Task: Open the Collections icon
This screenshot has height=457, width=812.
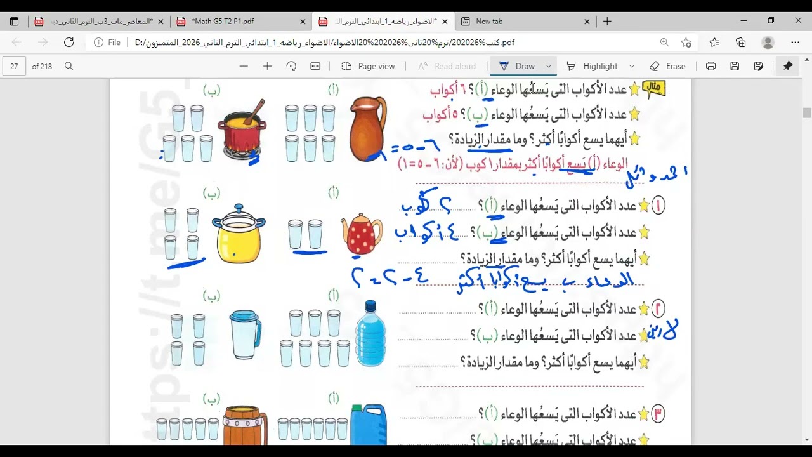Action: 741,43
